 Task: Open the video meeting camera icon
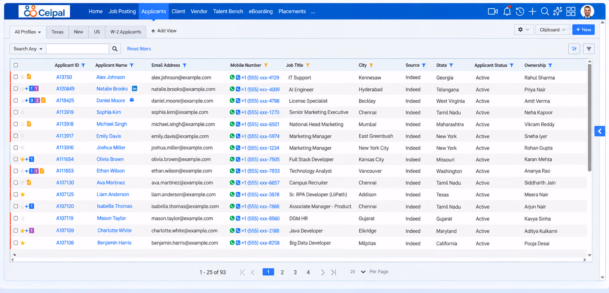coord(493,11)
